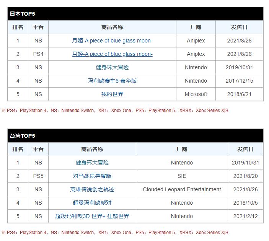Open the 玛利欧赛车8 豪华版 link
This screenshot has width=269, height=241.
112,81
